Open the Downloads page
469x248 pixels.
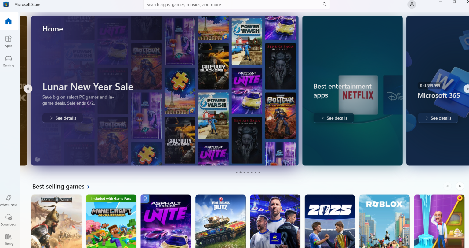[9, 220]
